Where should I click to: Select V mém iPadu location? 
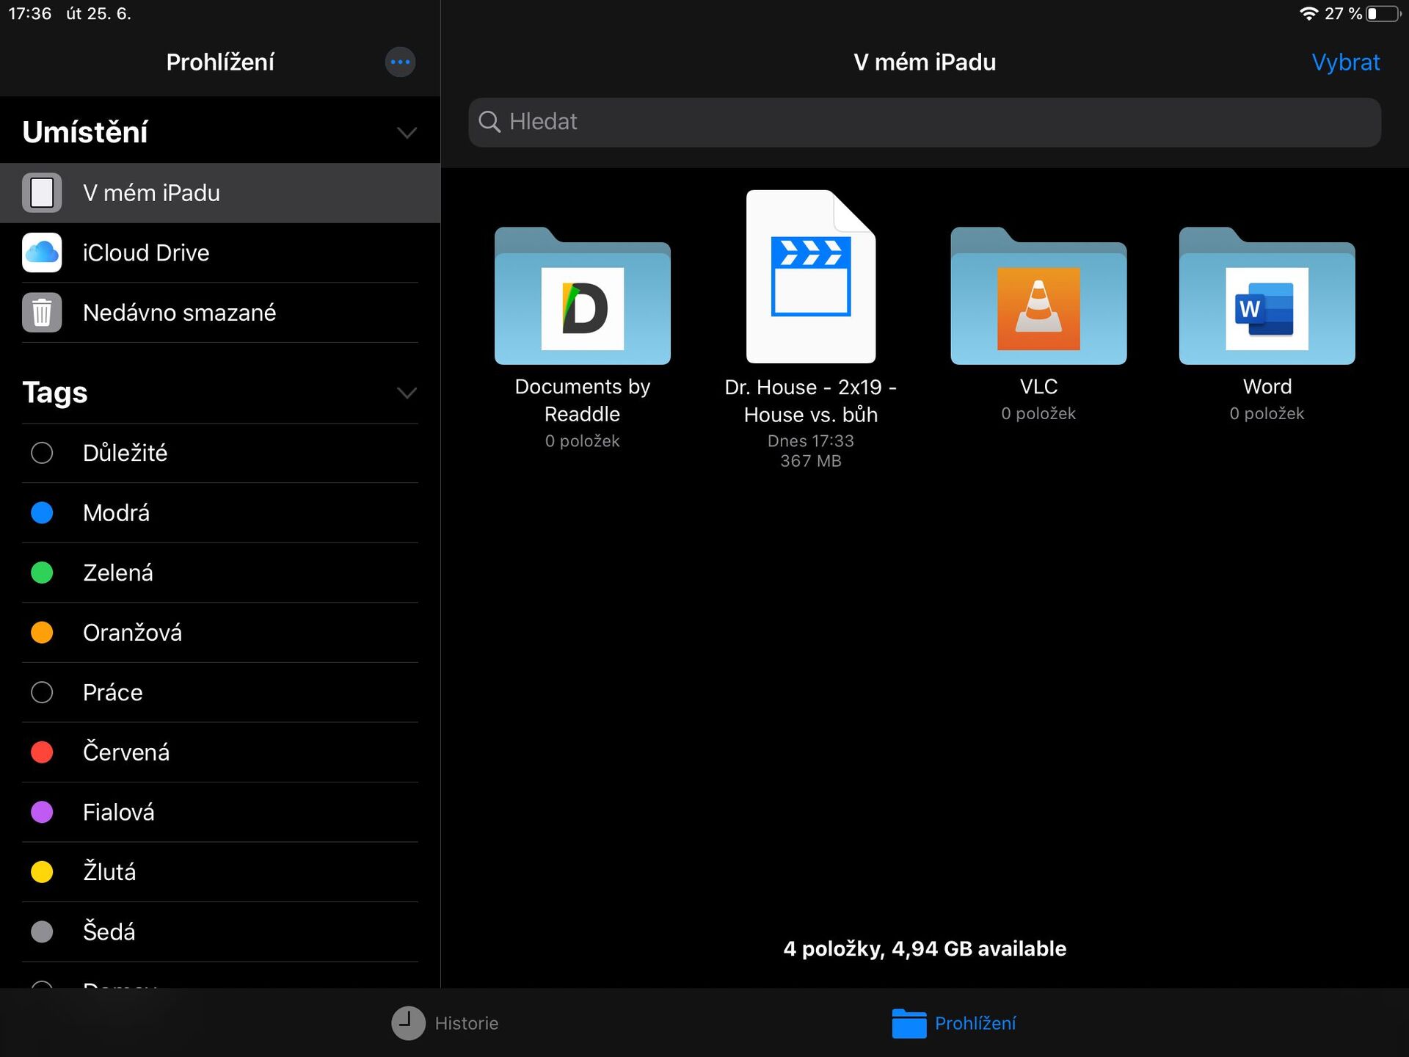pos(151,192)
